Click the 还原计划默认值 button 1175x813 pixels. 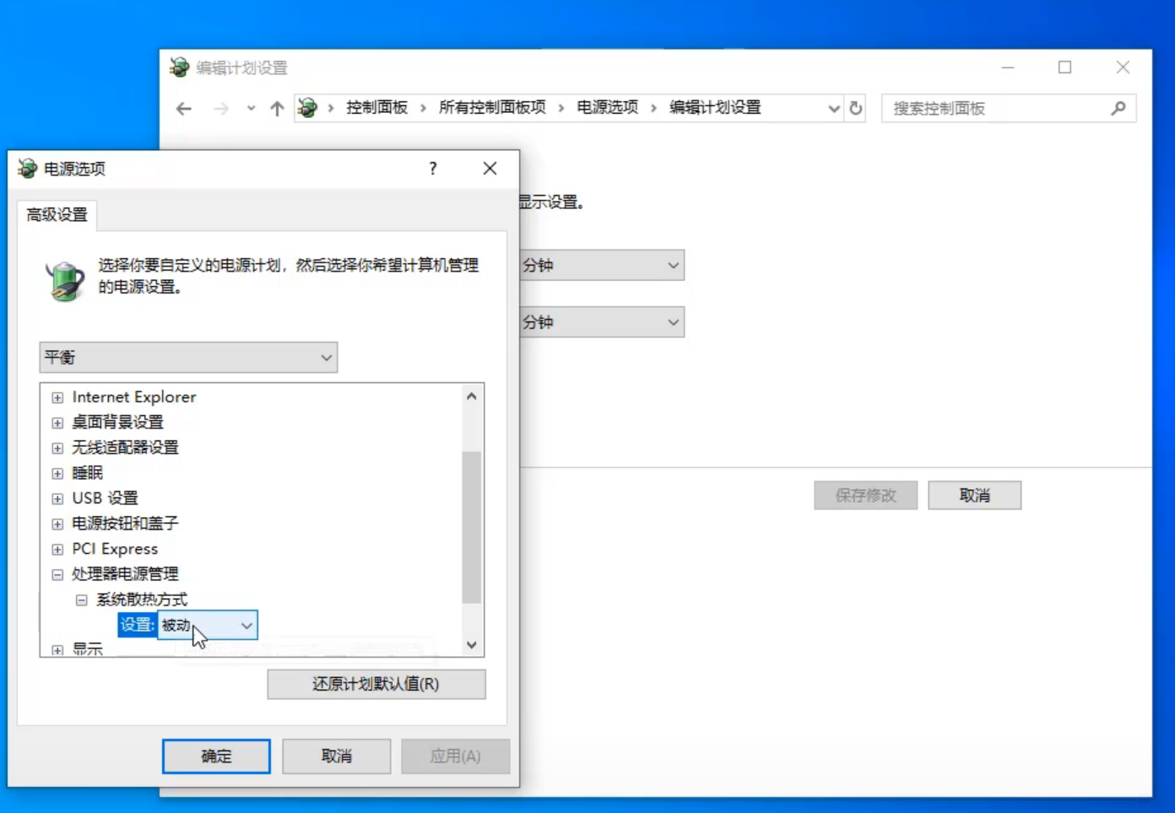pyautogui.click(x=376, y=684)
